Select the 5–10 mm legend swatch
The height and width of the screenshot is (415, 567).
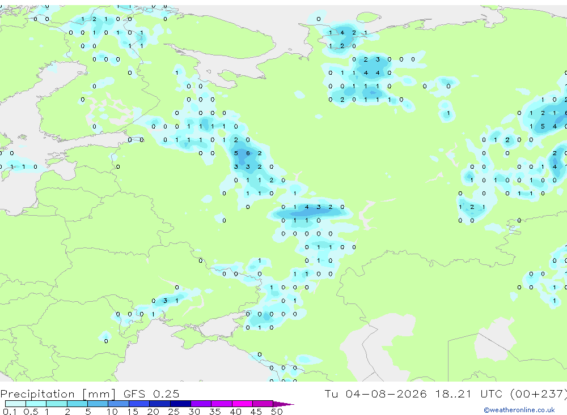[98, 404]
